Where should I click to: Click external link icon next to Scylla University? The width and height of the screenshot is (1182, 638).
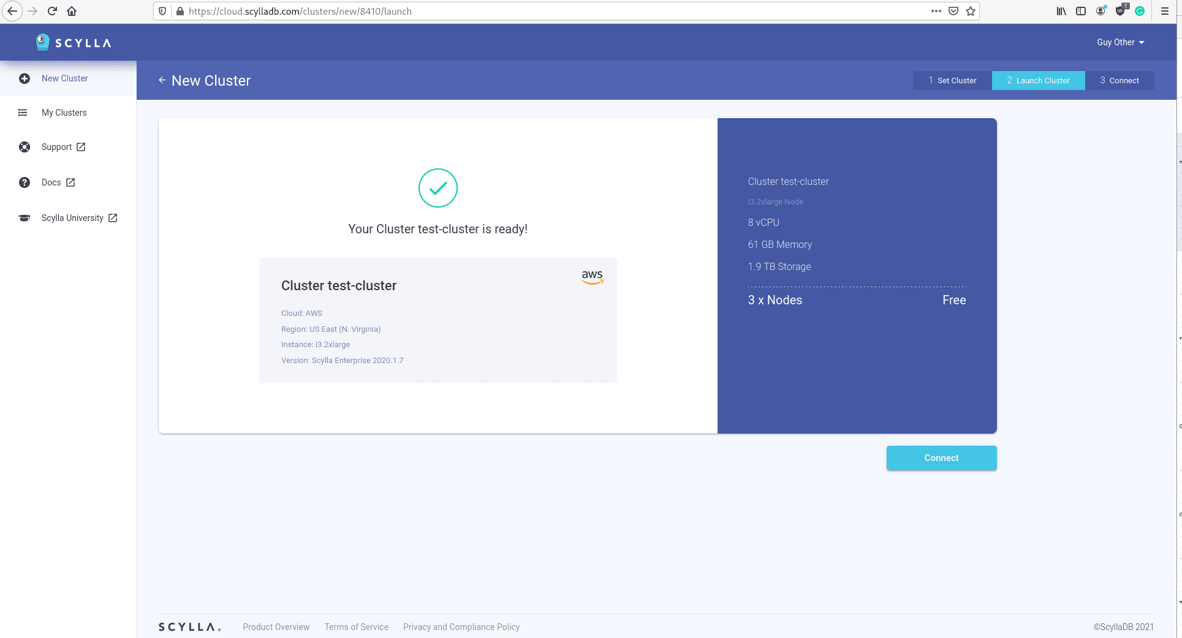tap(113, 218)
